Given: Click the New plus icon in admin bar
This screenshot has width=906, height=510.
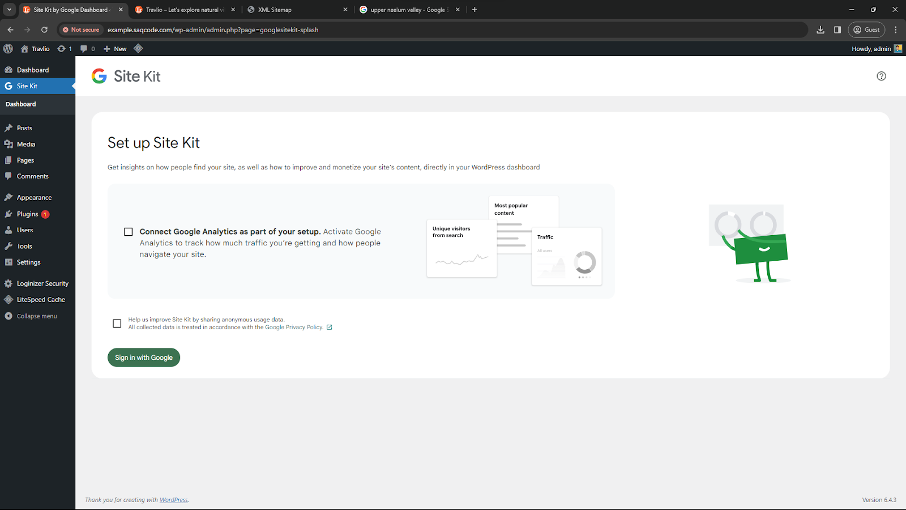Looking at the screenshot, I should (x=106, y=49).
